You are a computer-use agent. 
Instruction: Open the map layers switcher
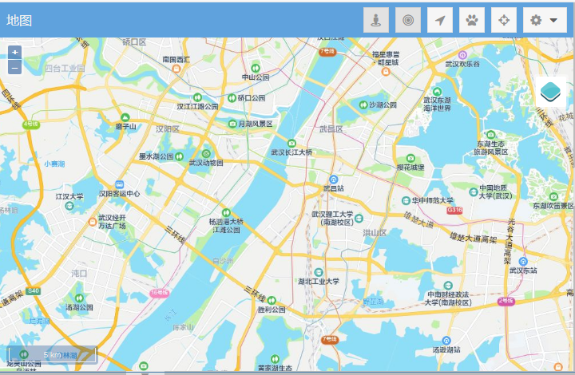coord(551,92)
